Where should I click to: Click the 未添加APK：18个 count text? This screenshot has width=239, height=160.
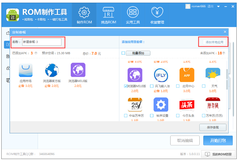tap(213, 53)
